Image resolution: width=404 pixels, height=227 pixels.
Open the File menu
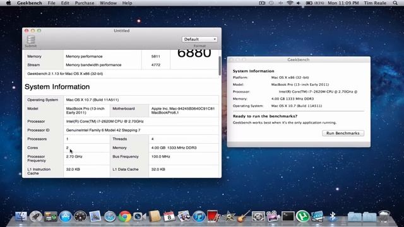click(52, 3)
